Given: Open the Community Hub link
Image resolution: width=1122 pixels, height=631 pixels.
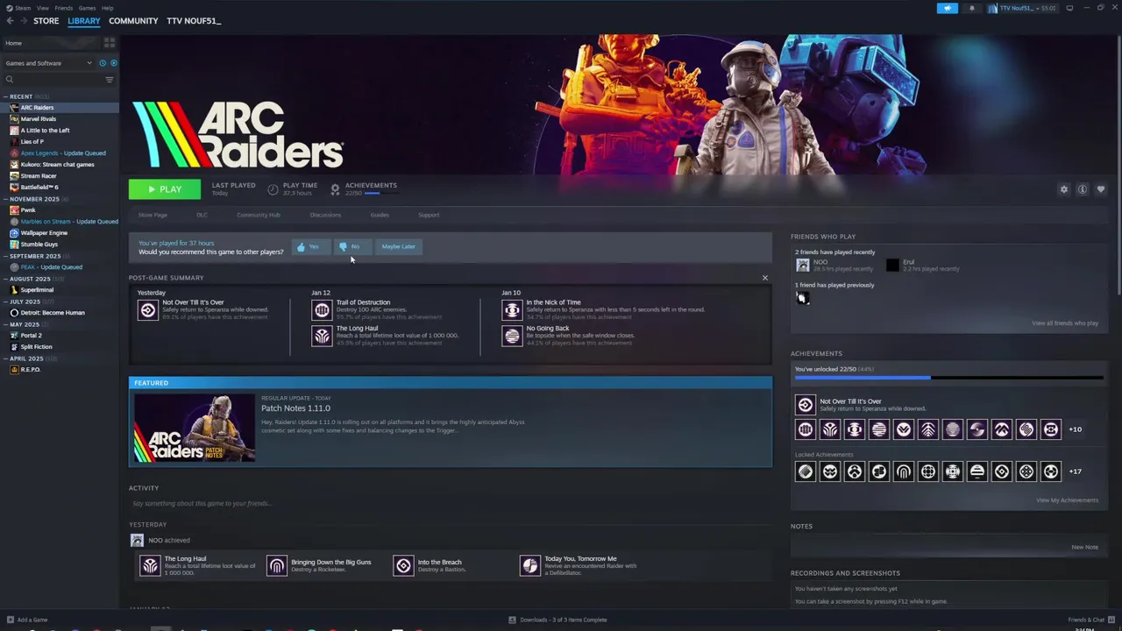Looking at the screenshot, I should (259, 215).
